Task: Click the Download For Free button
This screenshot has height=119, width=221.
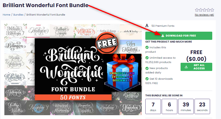Action: (179, 36)
